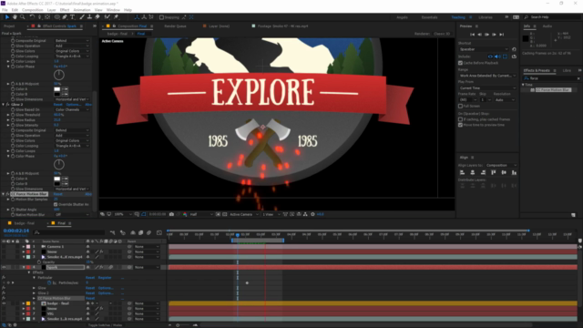
Task: Collapse the Particular effect in timeline
Action: (35, 277)
